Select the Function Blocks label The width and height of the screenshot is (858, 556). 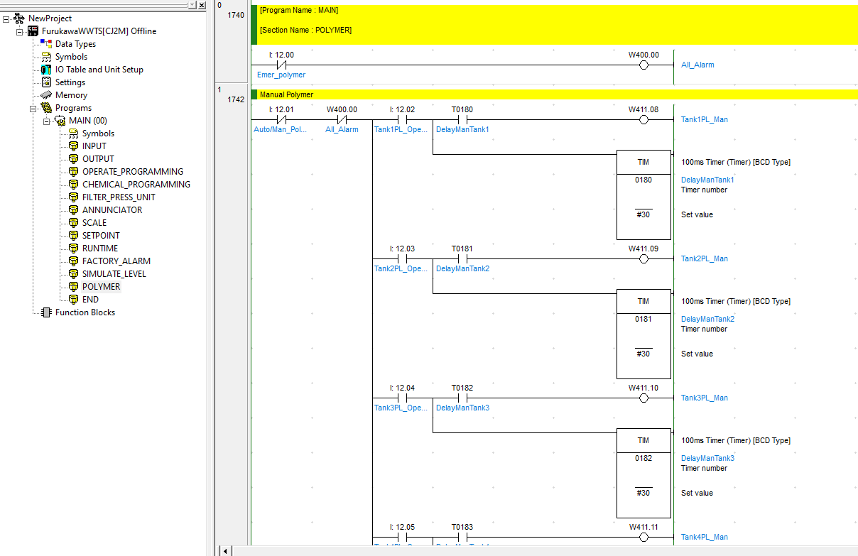85,312
